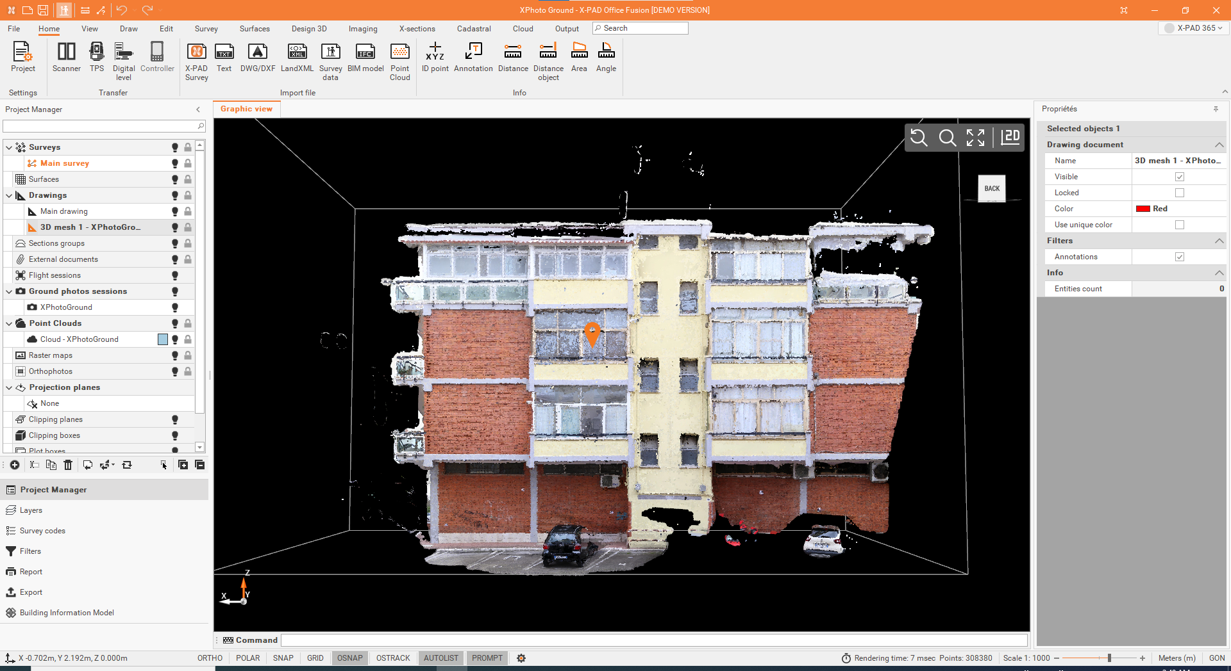Image resolution: width=1231 pixels, height=671 pixels.
Task: Toggle the ORTHO status bar button
Action: pos(210,658)
